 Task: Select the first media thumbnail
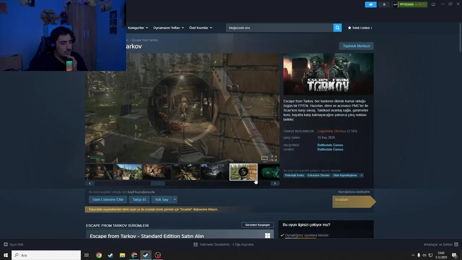[99, 172]
